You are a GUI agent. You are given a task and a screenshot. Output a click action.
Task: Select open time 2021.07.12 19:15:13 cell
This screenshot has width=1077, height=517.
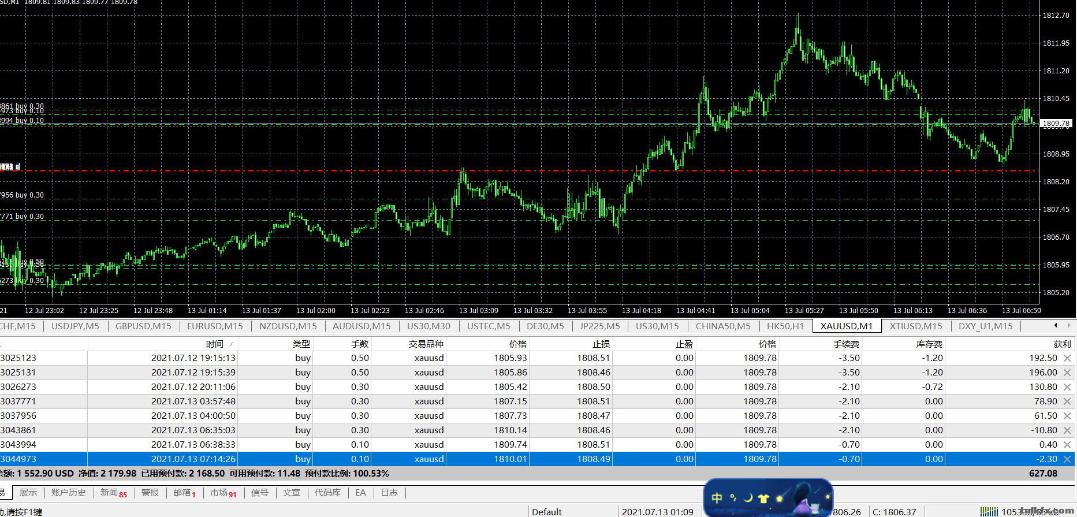coord(193,358)
